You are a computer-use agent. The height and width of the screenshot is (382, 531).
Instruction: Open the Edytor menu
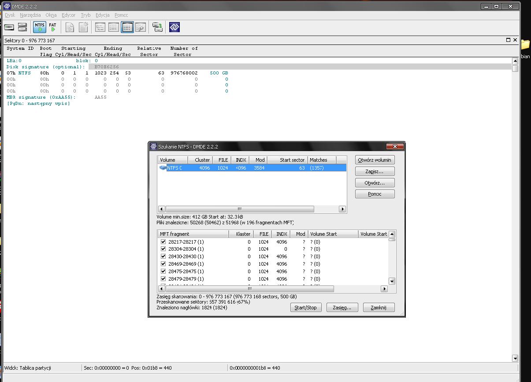click(x=69, y=15)
